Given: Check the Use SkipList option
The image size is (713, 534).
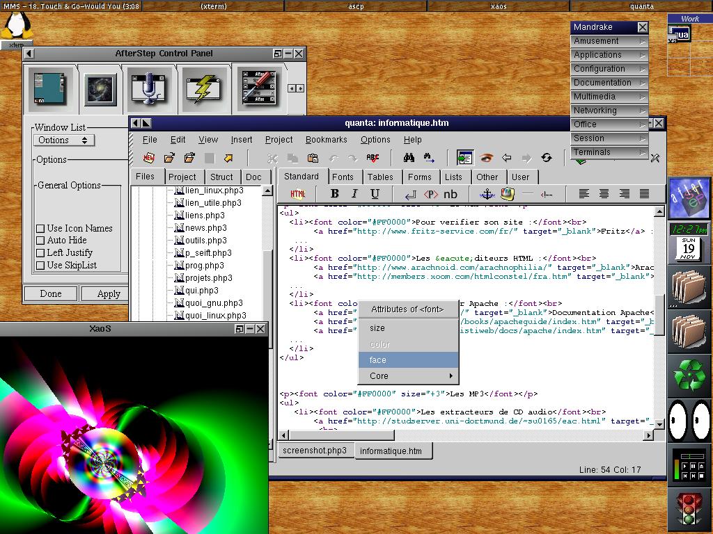Looking at the screenshot, I should coord(40,266).
